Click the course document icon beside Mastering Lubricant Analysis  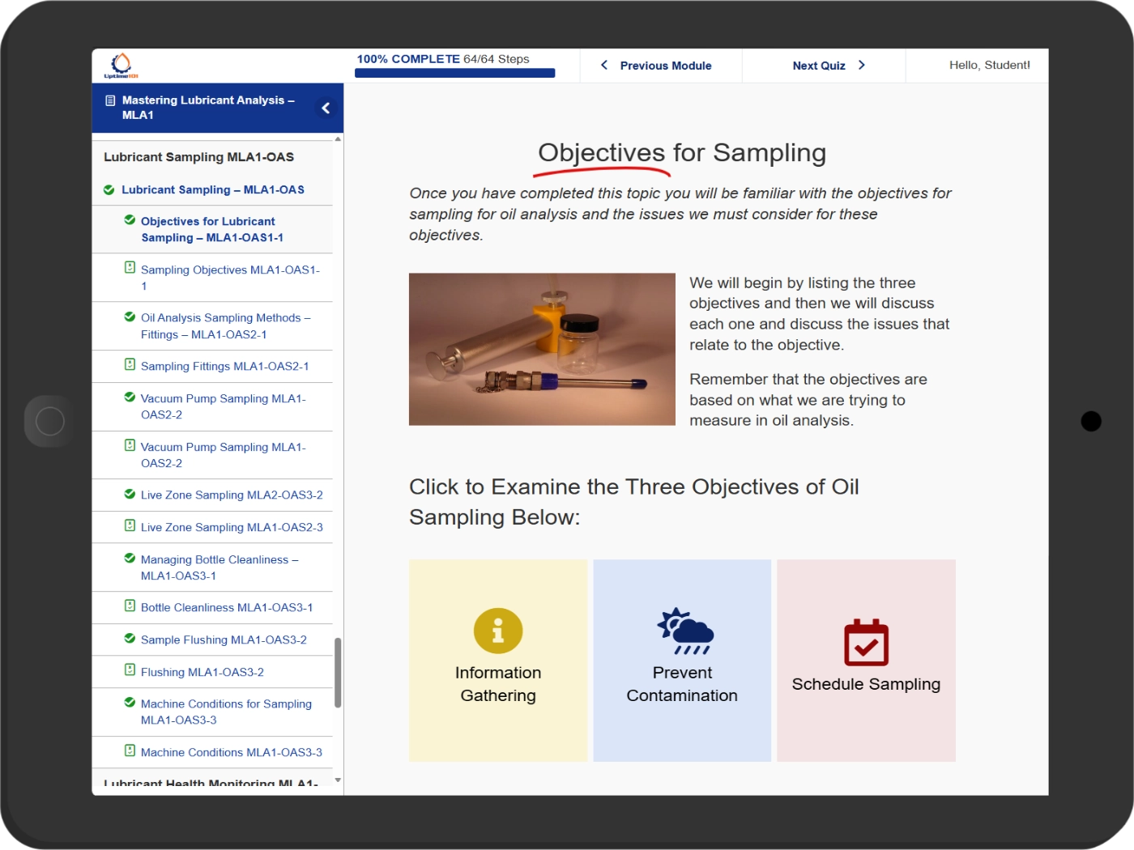(110, 100)
